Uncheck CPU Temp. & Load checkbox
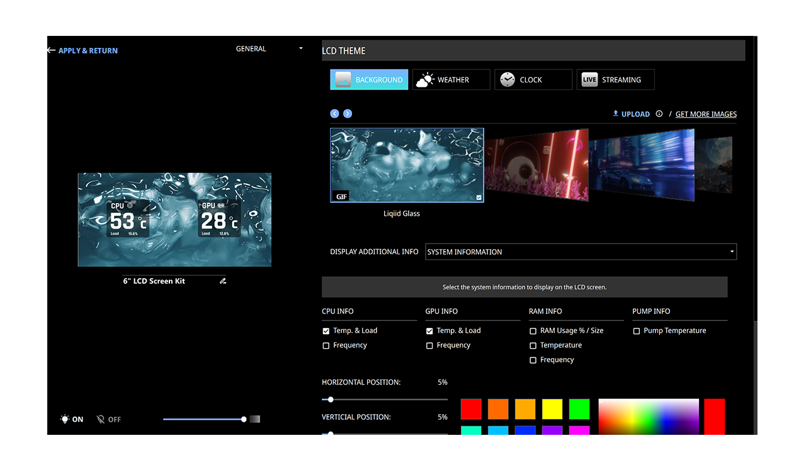The image size is (806, 472). 326,331
